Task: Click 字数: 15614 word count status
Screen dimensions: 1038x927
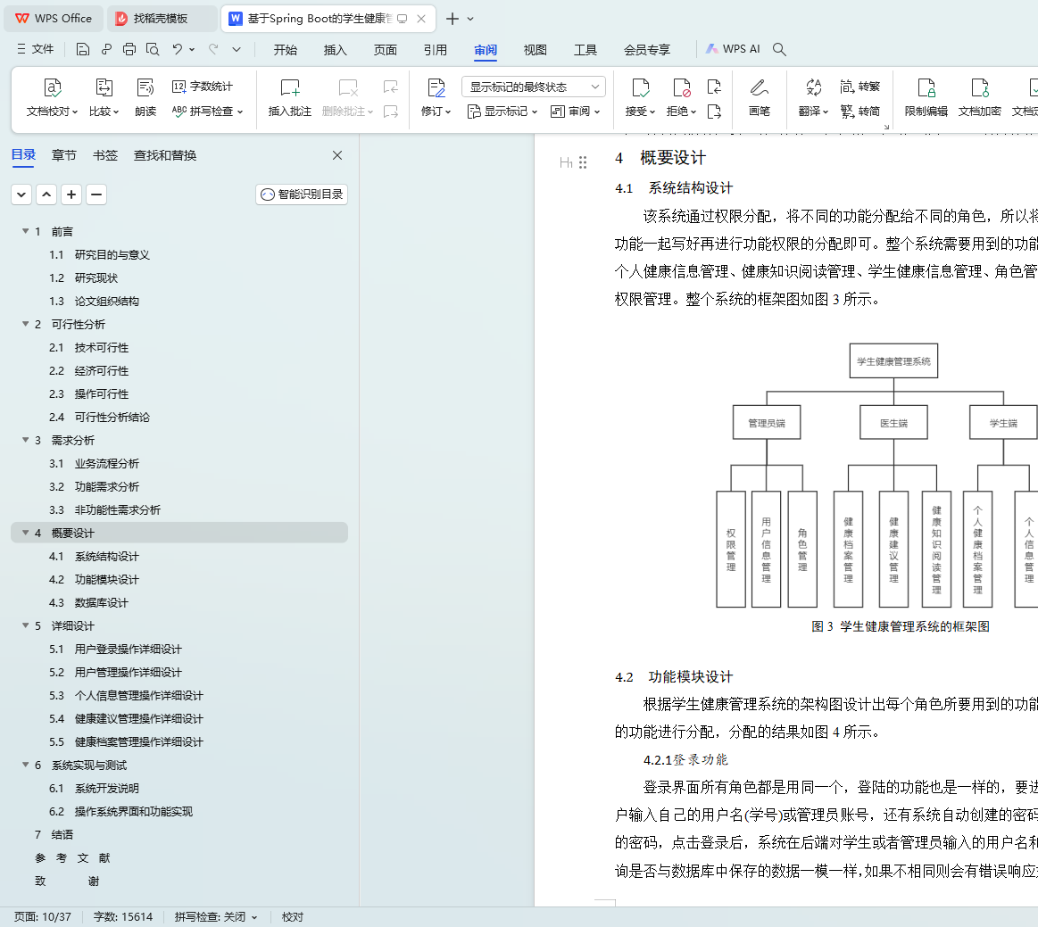Action: (122, 916)
